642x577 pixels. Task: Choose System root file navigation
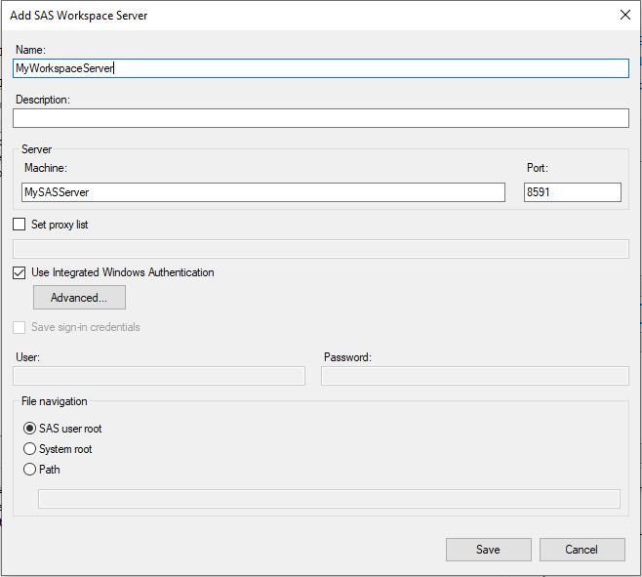pos(29,449)
